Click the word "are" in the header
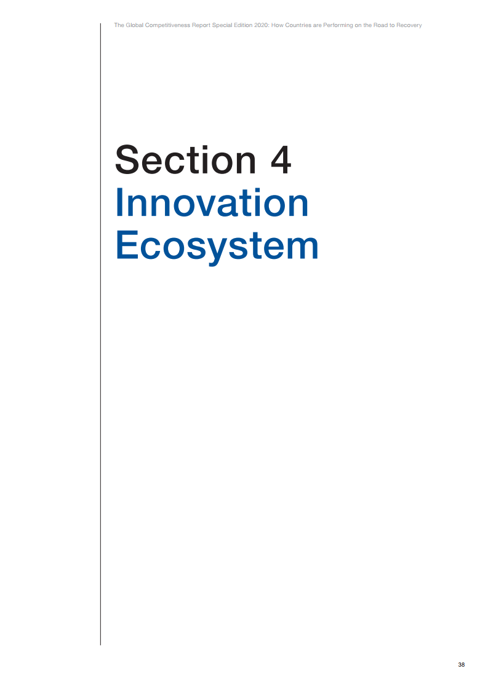The width and height of the screenshot is (488, 690). click(317, 25)
